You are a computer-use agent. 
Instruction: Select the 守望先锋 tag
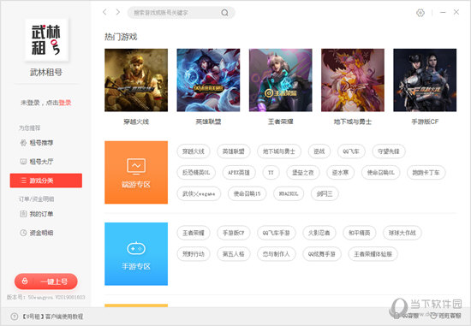click(389, 151)
